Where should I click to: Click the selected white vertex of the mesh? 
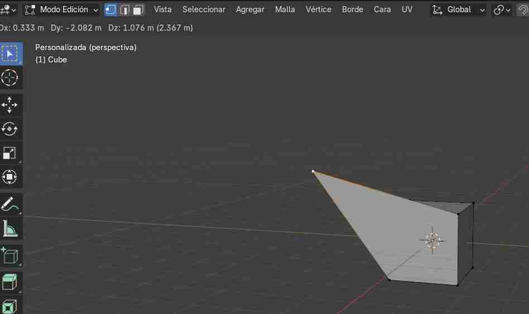(x=312, y=172)
